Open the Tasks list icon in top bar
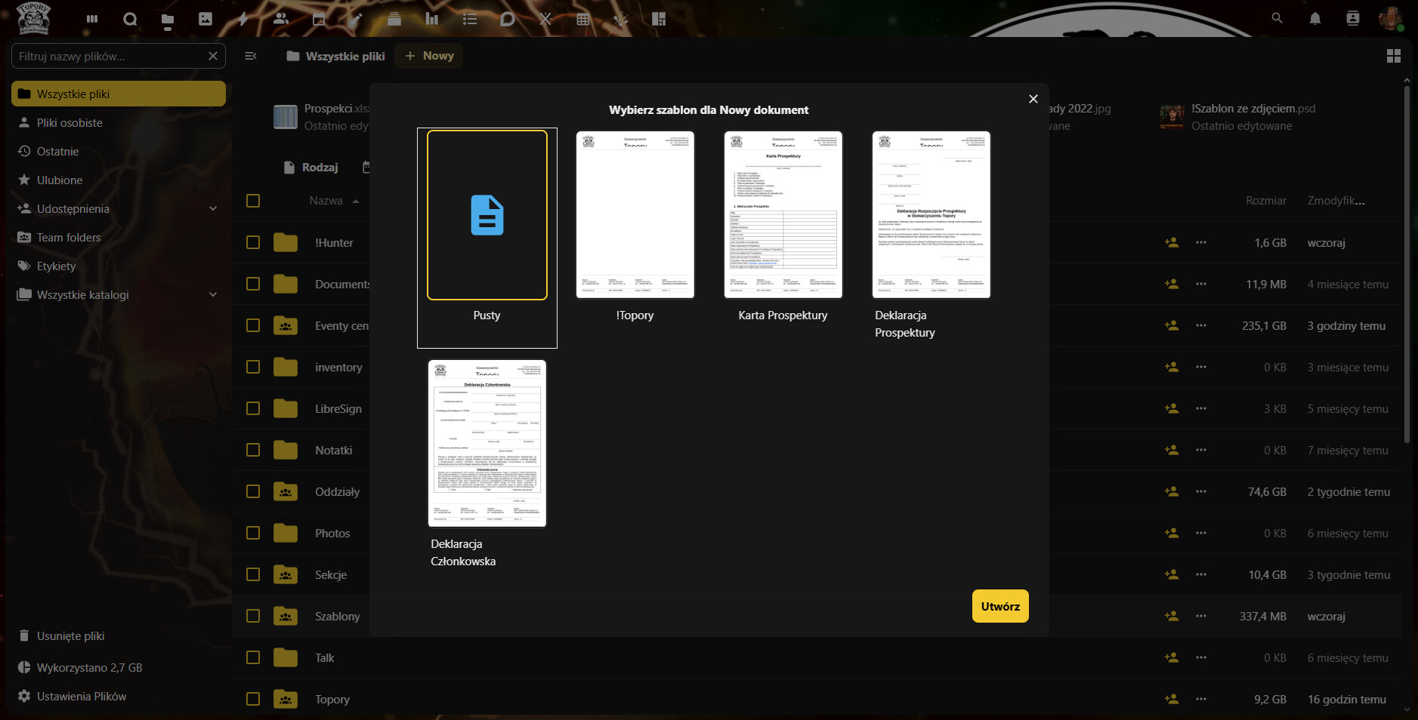This screenshot has width=1418, height=720. tap(470, 19)
